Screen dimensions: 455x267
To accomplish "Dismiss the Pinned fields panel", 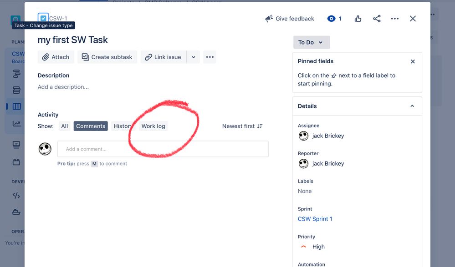I will (413, 61).
